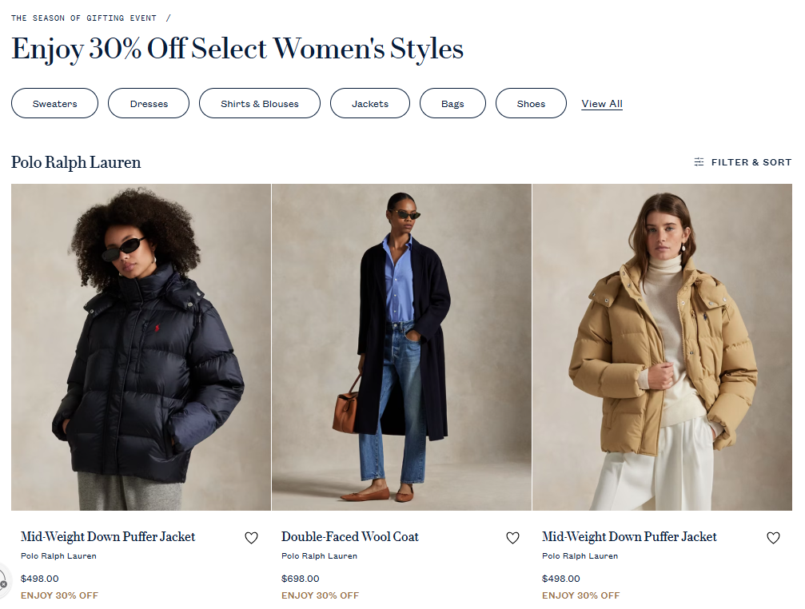Open the Filter & Sort panel
Image resolution: width=805 pixels, height=609 pixels.
click(x=743, y=162)
